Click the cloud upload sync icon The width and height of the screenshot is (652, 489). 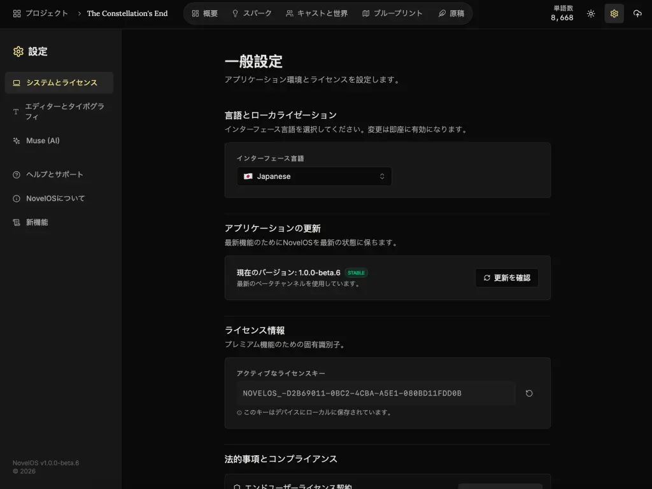point(637,13)
